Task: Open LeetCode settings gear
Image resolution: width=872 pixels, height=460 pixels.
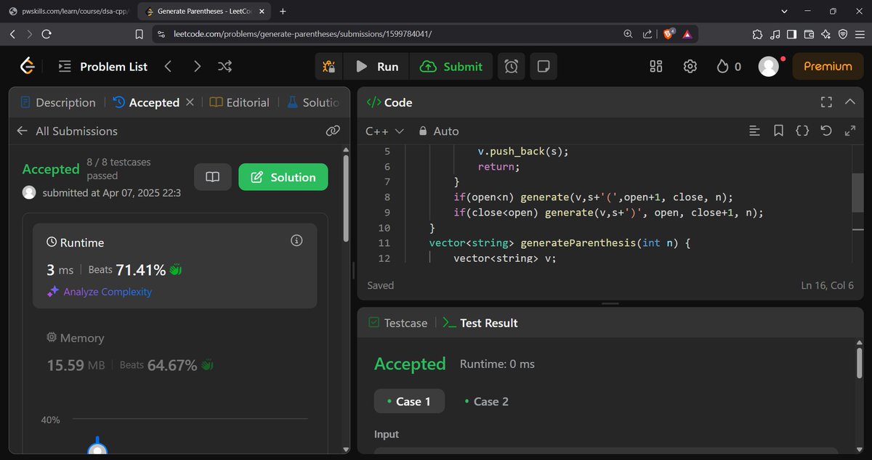Action: [690, 66]
